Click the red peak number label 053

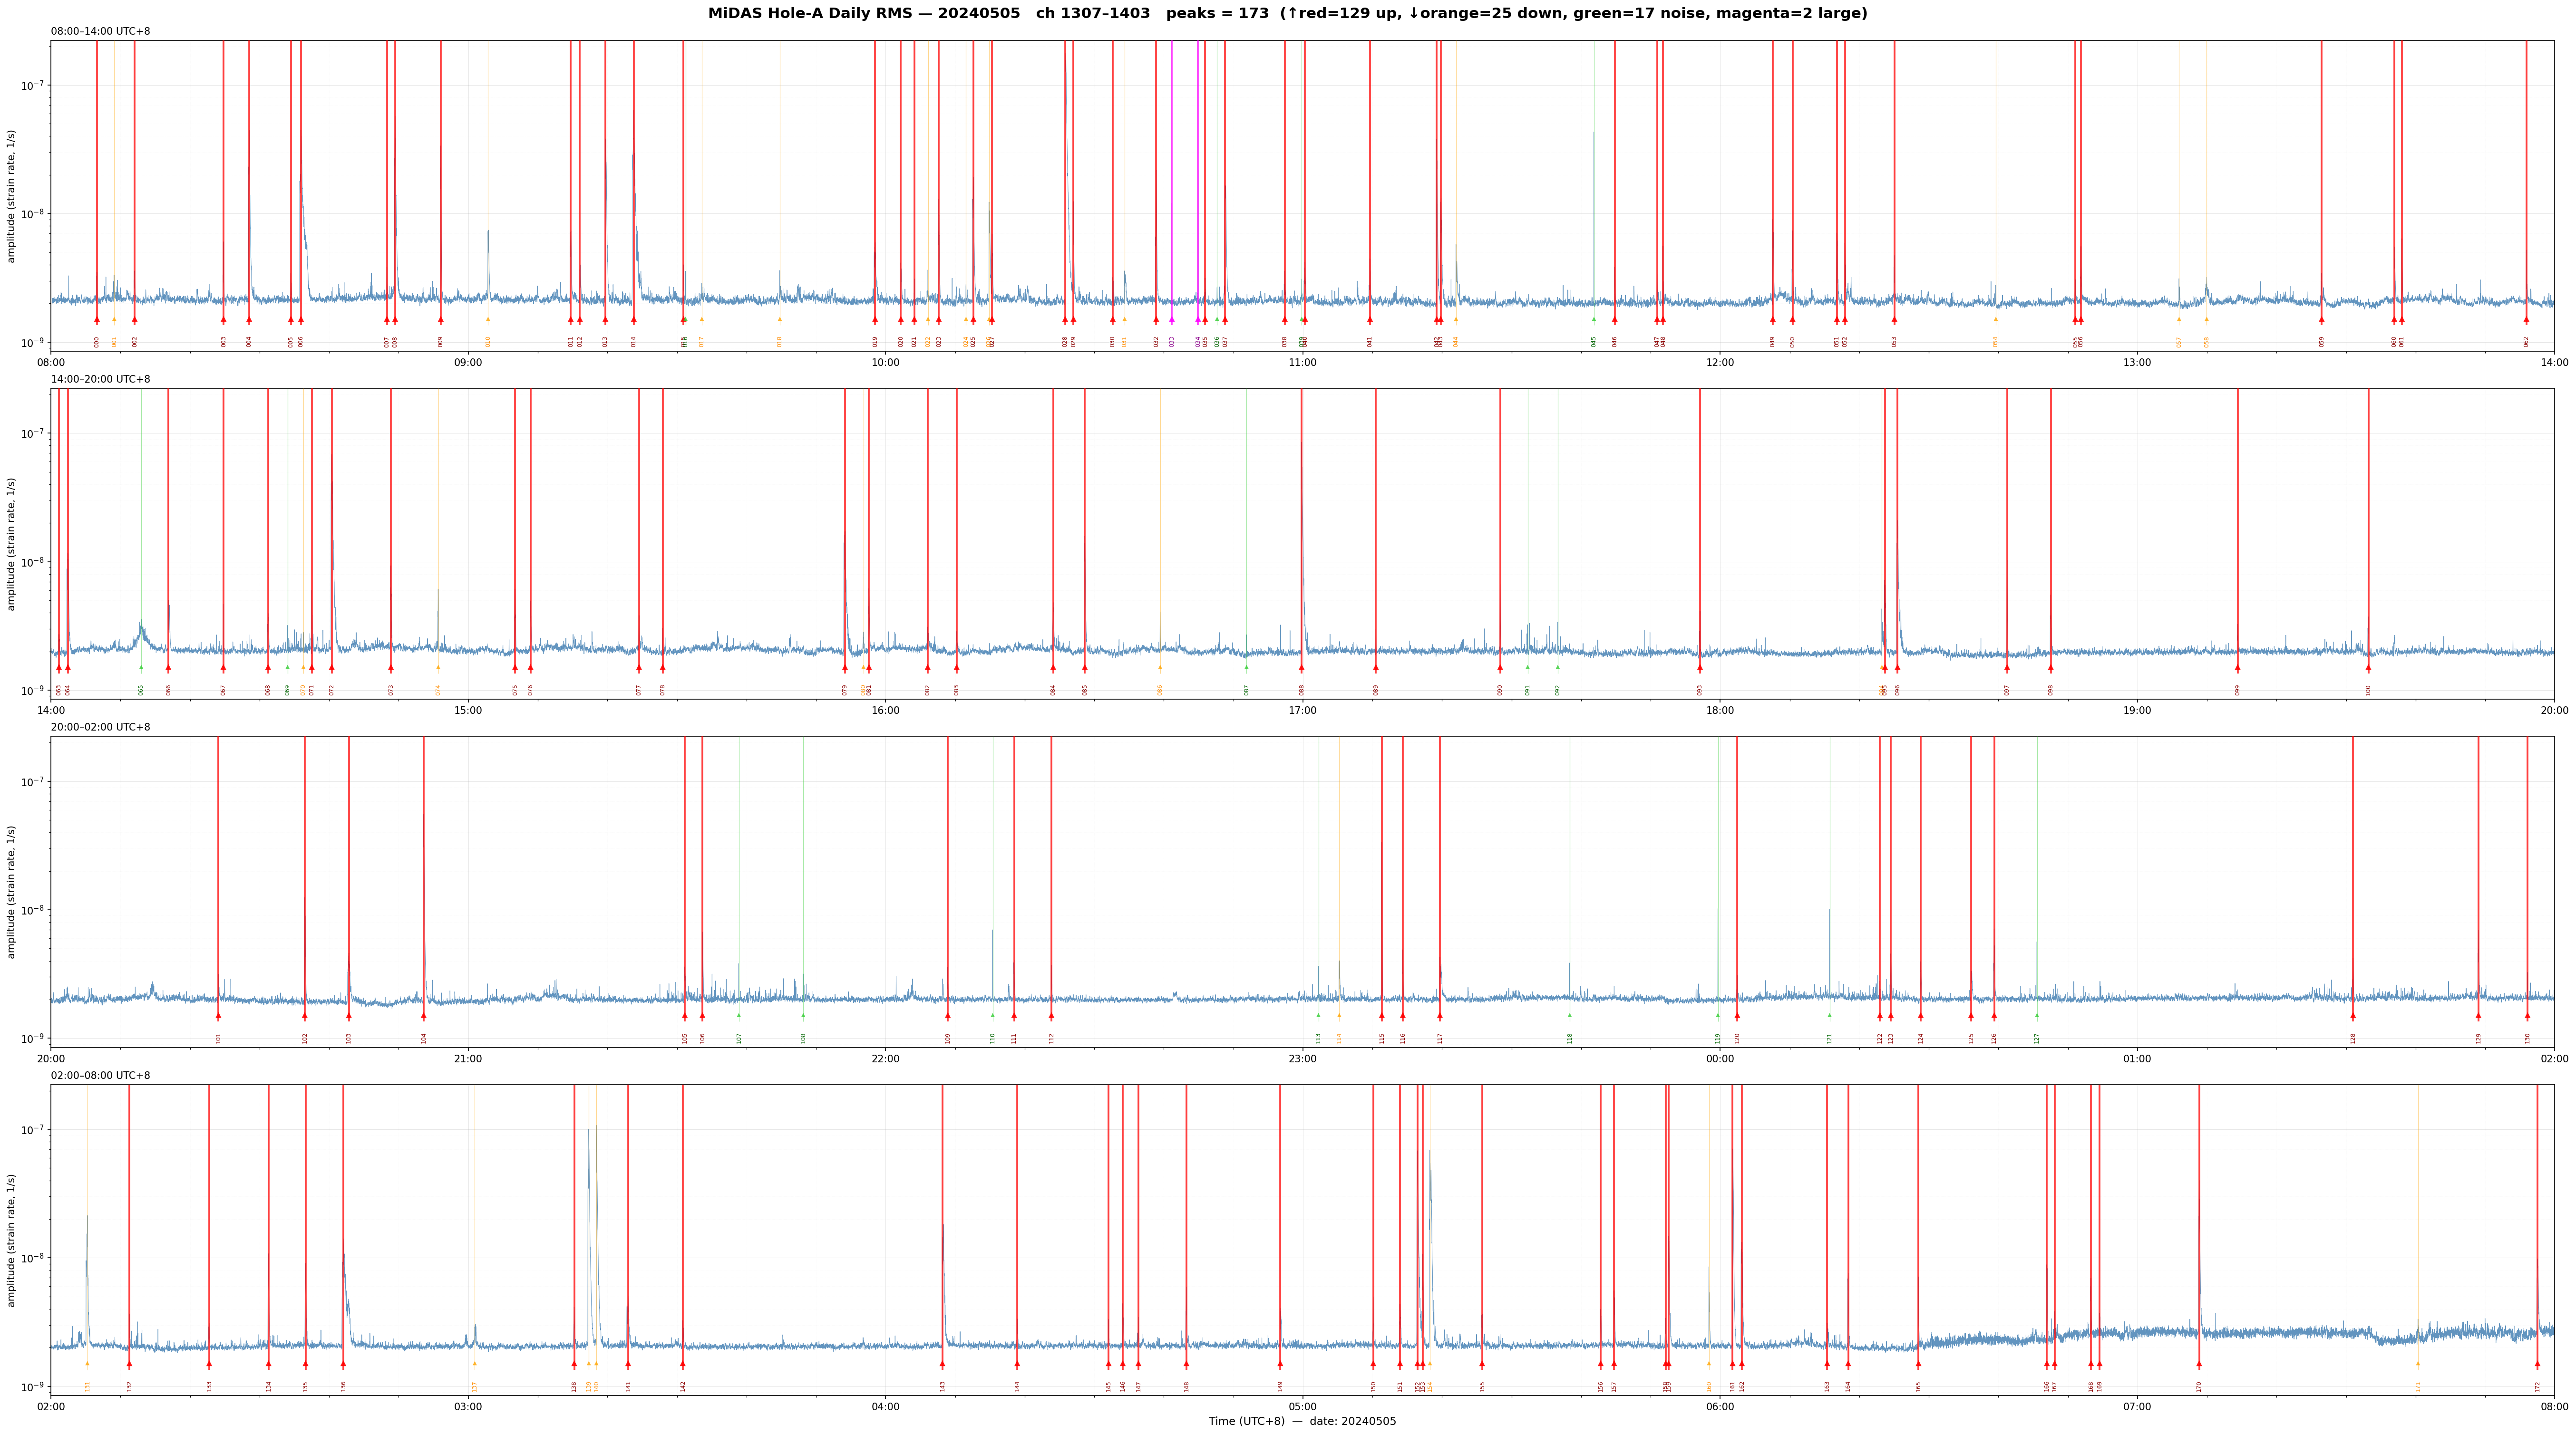coord(1894,342)
